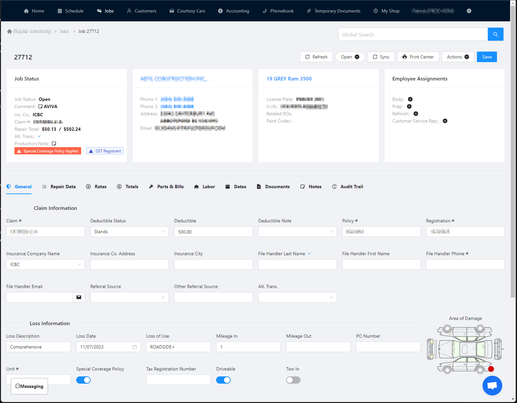The width and height of the screenshot is (517, 403).
Task: Click the PO Number field
Action: pyautogui.click(x=388, y=347)
